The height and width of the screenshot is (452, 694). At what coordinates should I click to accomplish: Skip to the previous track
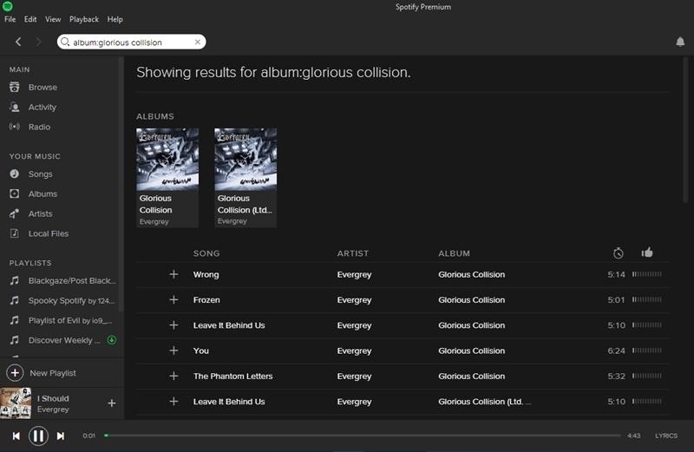[x=16, y=436]
